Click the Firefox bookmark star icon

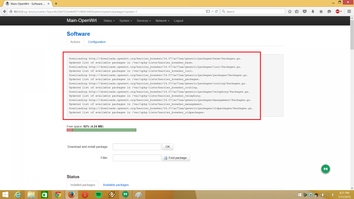tap(290, 11)
